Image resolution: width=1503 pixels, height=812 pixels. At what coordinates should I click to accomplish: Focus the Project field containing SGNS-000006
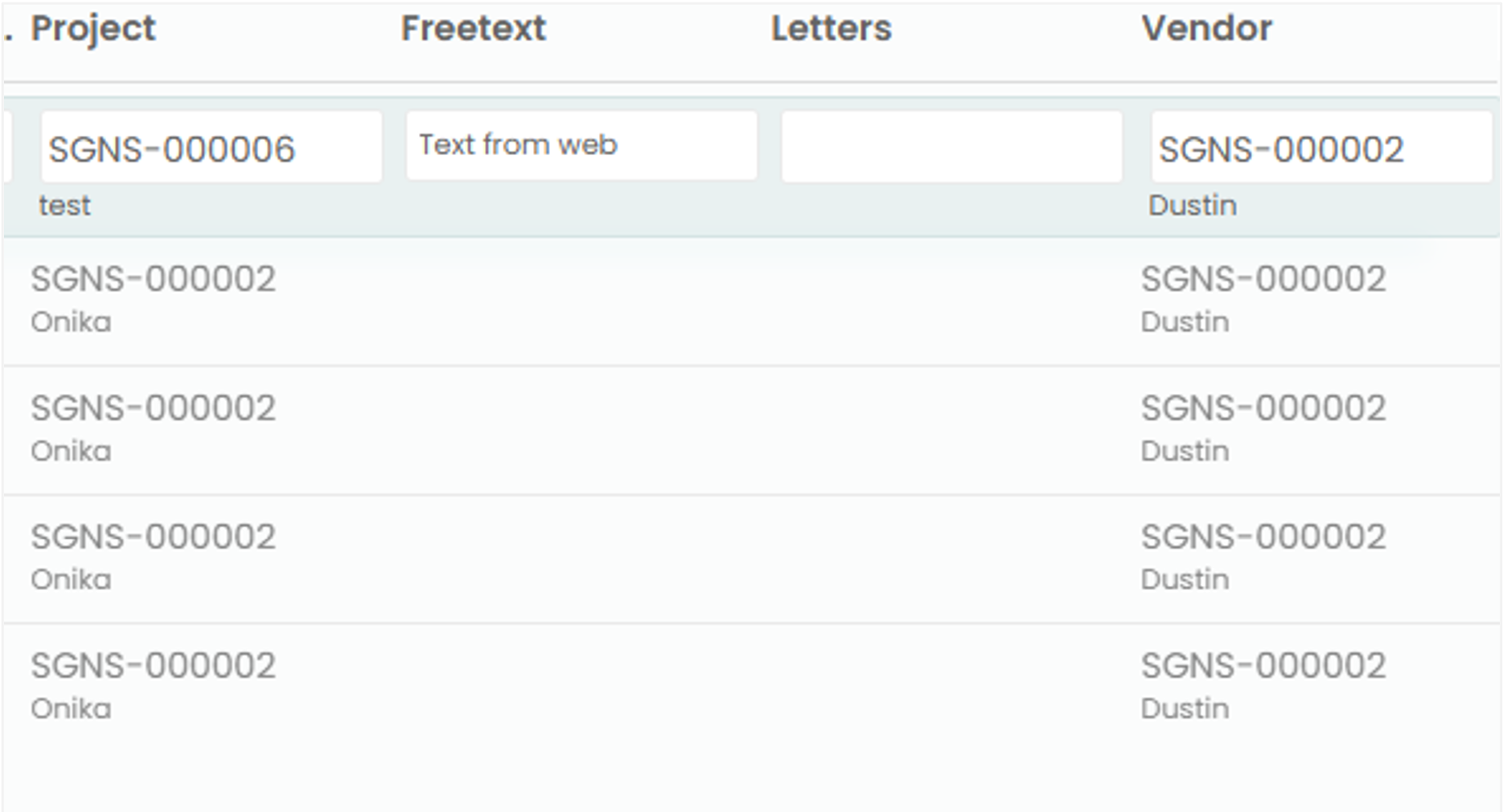[x=211, y=148]
